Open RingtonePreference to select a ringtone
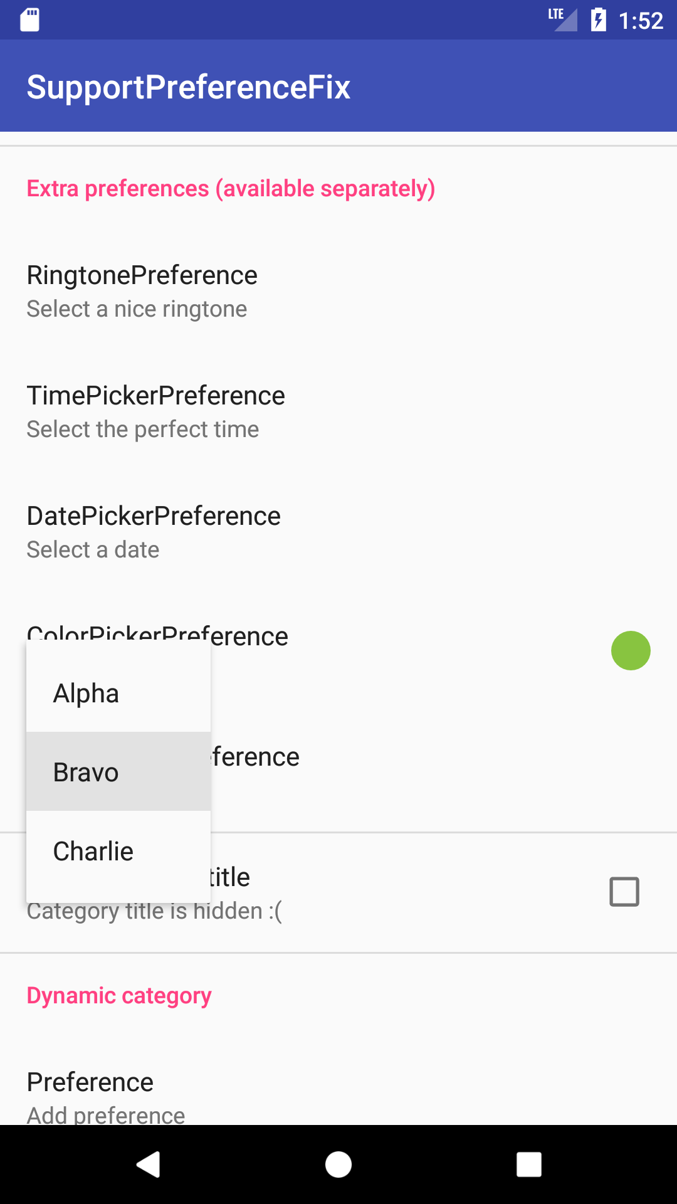The image size is (677, 1204). coord(142,291)
